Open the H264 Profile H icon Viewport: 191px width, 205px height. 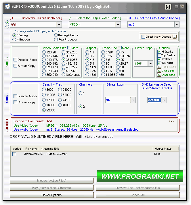pyautogui.click(x=159, y=67)
